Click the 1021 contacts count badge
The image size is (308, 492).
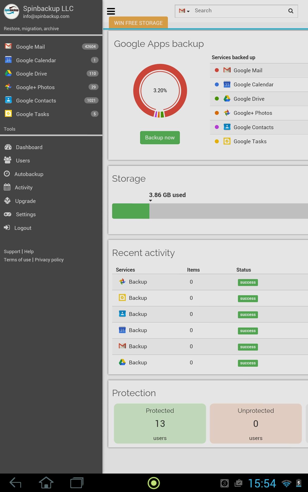pyautogui.click(x=91, y=100)
